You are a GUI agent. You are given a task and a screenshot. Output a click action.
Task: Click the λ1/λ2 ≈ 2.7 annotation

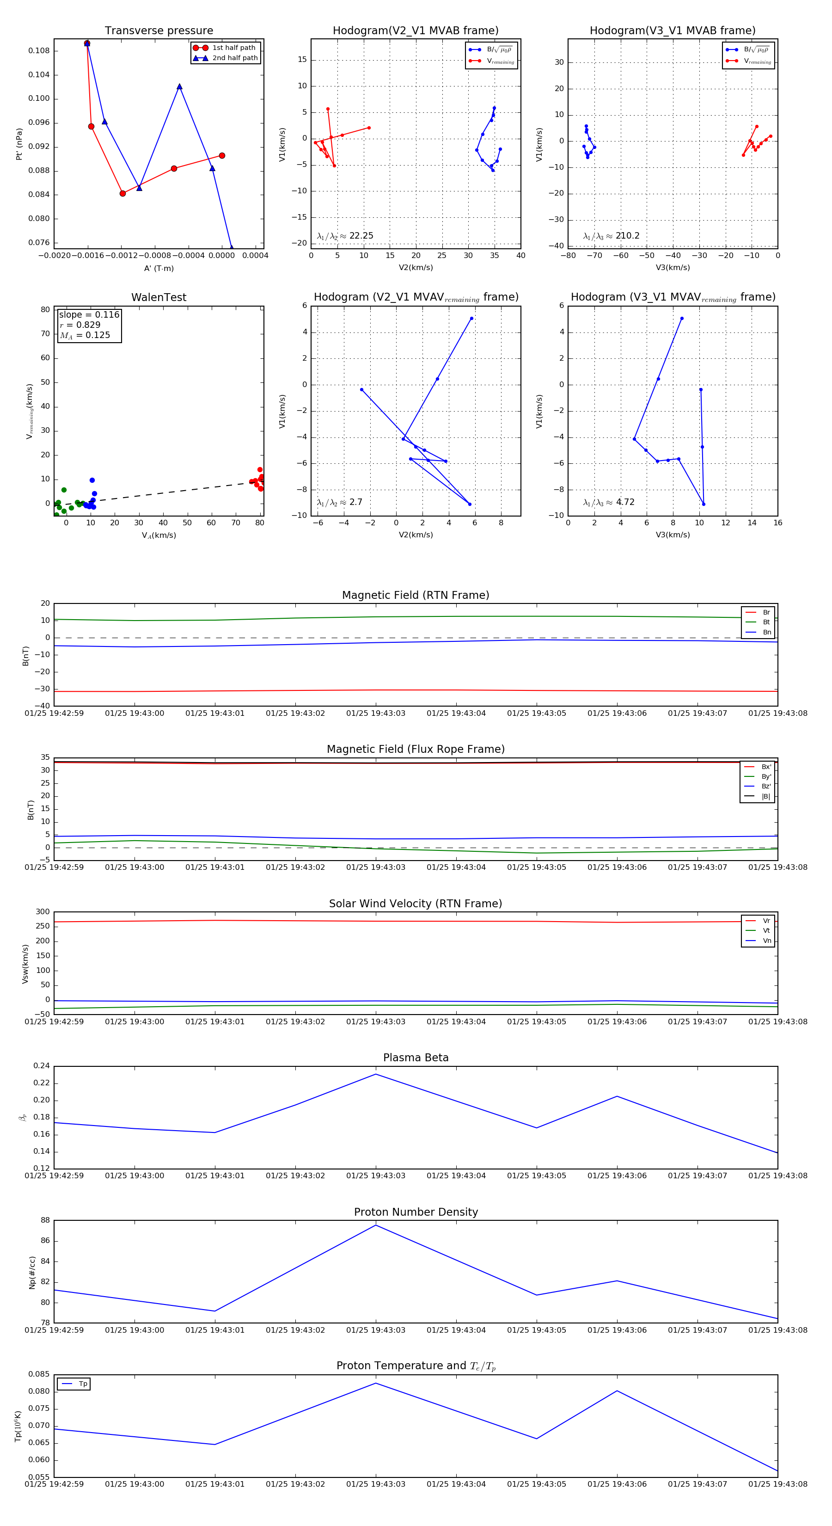click(339, 502)
